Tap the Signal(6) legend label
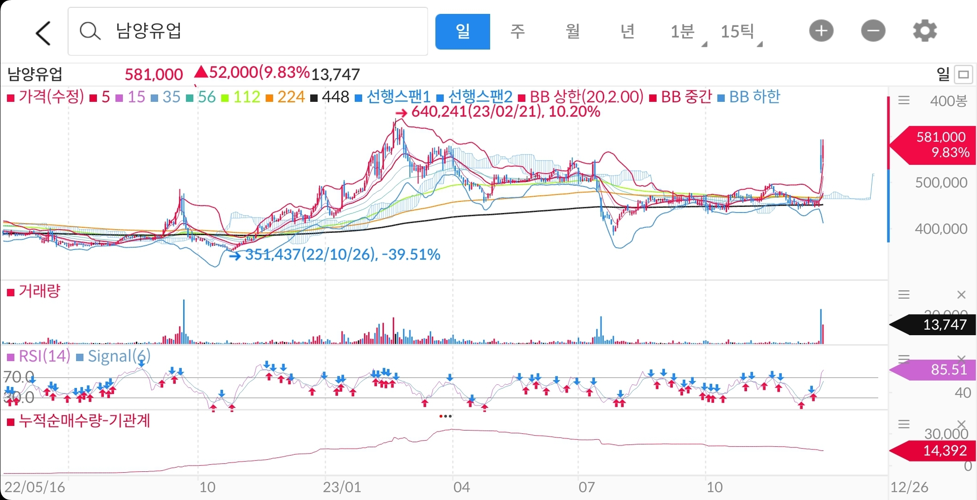This screenshot has width=977, height=500. point(113,356)
